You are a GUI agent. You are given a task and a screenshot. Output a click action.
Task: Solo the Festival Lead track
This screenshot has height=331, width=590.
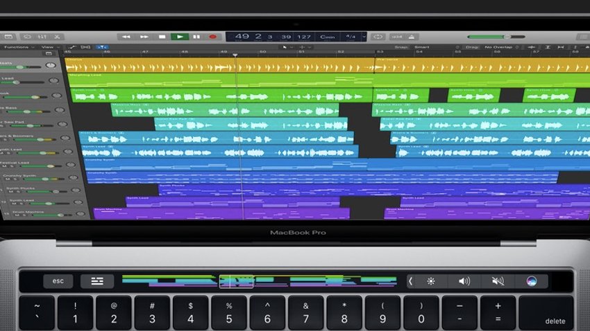pyautogui.click(x=11, y=166)
